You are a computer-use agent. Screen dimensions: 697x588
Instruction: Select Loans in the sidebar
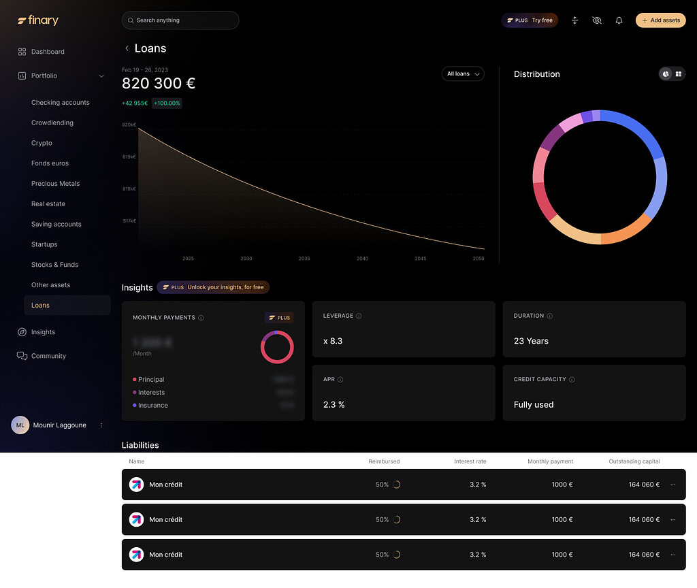coord(39,305)
